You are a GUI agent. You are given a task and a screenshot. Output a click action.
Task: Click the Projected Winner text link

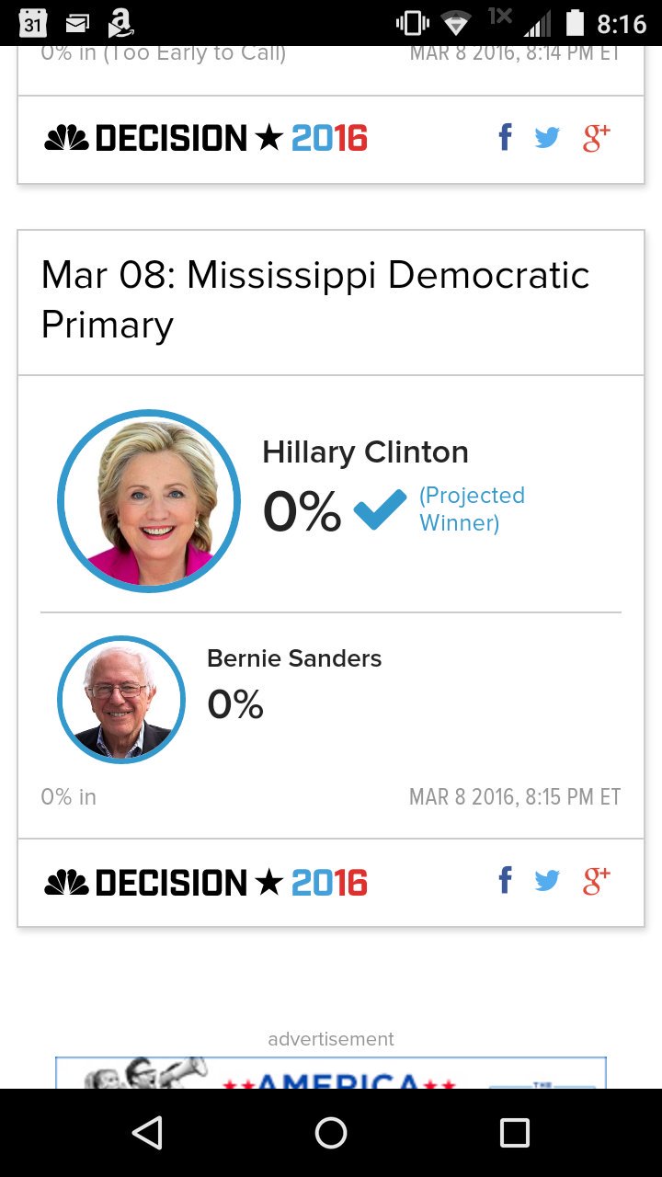click(472, 509)
